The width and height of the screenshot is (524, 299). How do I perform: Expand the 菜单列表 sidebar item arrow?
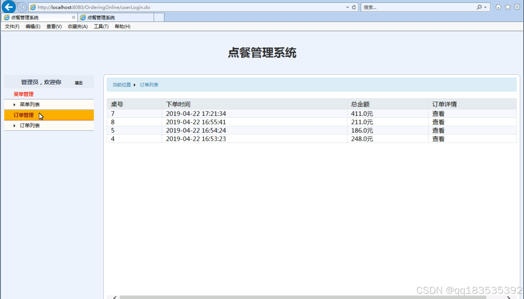click(15, 105)
